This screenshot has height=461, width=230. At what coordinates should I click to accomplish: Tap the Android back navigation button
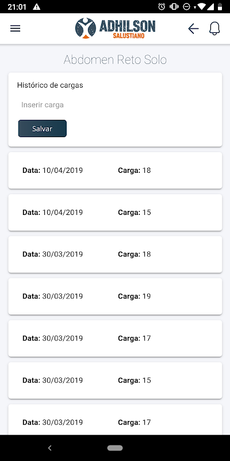pos(50,448)
